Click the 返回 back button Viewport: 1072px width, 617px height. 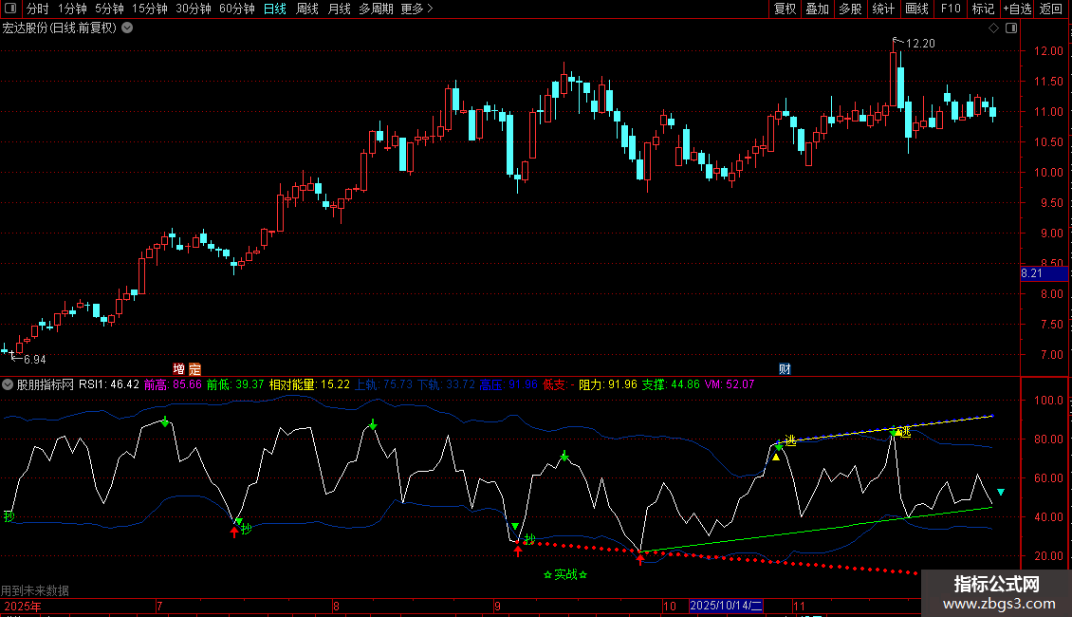click(x=1051, y=9)
